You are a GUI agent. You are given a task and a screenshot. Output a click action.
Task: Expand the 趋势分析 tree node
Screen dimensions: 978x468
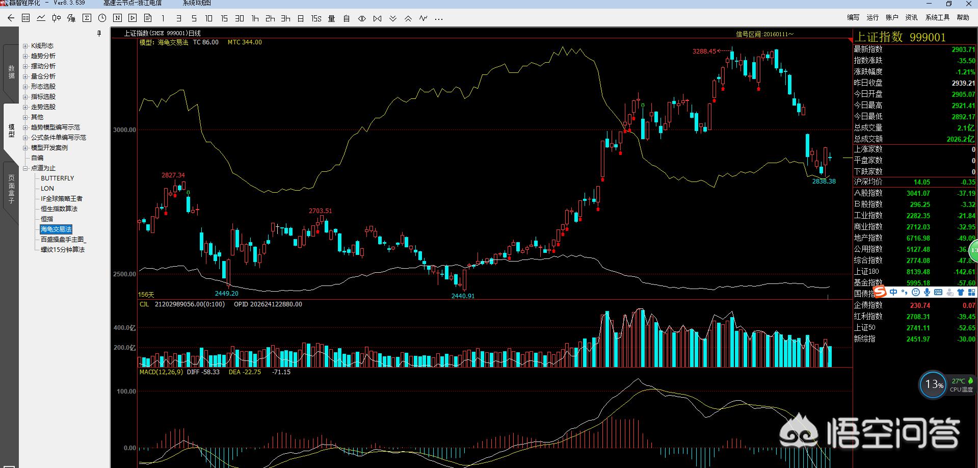[x=25, y=56]
